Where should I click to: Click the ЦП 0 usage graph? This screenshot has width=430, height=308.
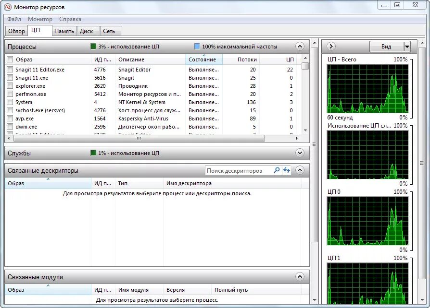click(367, 221)
